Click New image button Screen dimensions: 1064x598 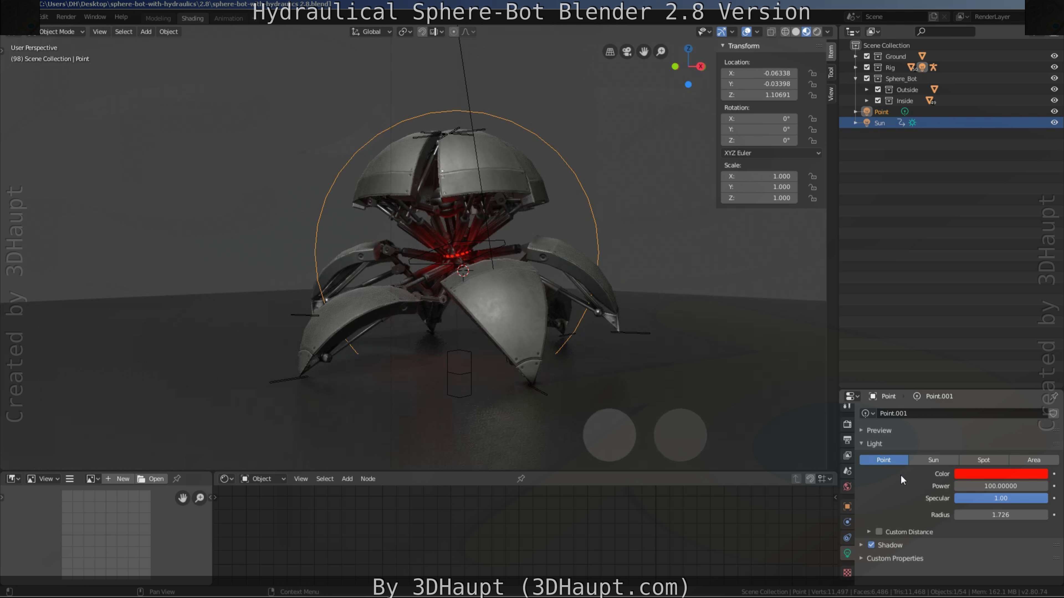coord(118,479)
